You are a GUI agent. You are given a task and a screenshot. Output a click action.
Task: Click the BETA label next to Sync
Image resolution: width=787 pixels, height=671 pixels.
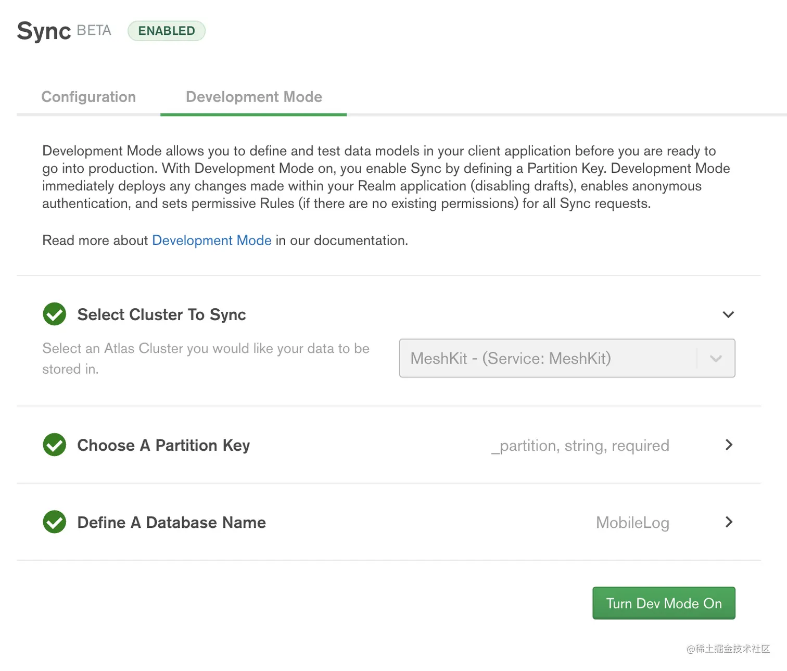[94, 30]
